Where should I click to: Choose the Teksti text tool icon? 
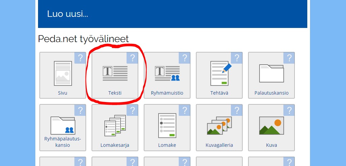(115, 73)
